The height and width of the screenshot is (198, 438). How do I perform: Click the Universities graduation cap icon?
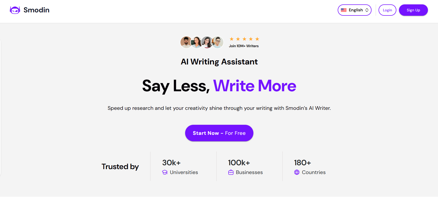pos(165,172)
